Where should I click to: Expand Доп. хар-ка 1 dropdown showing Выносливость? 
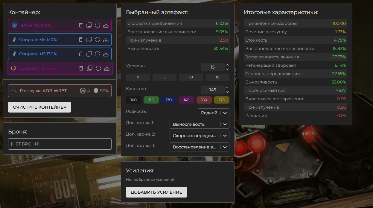(199, 124)
